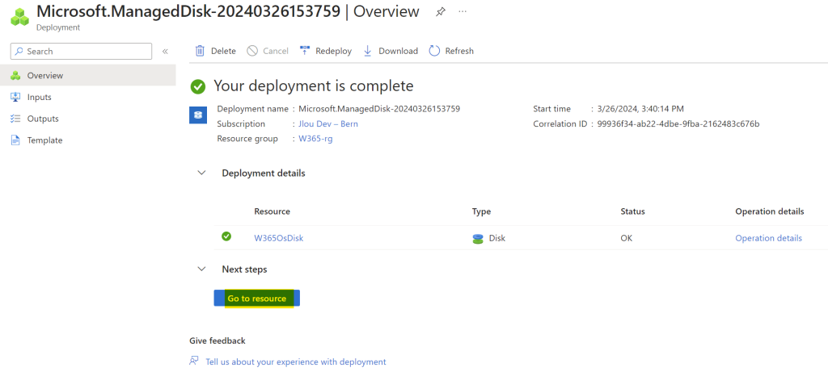Click the Outputs list icon in sidebar
The width and height of the screenshot is (828, 376).
(15, 119)
